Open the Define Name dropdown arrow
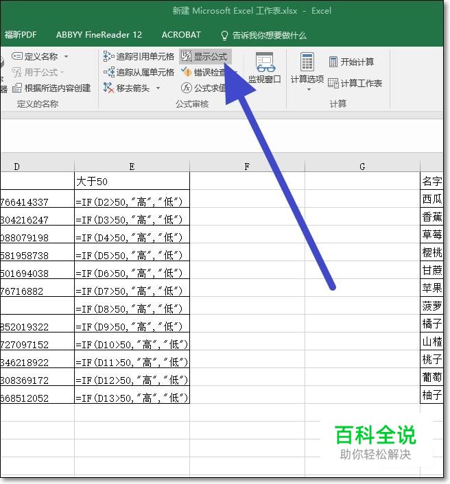450x484 pixels. [x=66, y=56]
